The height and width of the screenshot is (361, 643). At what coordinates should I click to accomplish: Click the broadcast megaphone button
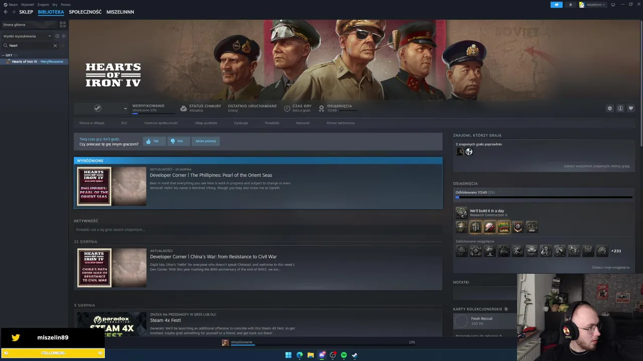pyautogui.click(x=556, y=5)
